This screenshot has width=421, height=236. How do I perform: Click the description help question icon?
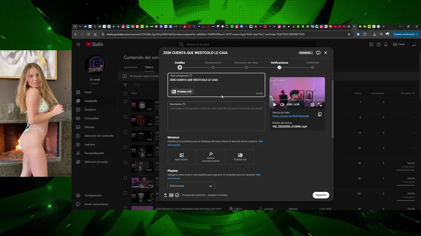[x=184, y=104]
